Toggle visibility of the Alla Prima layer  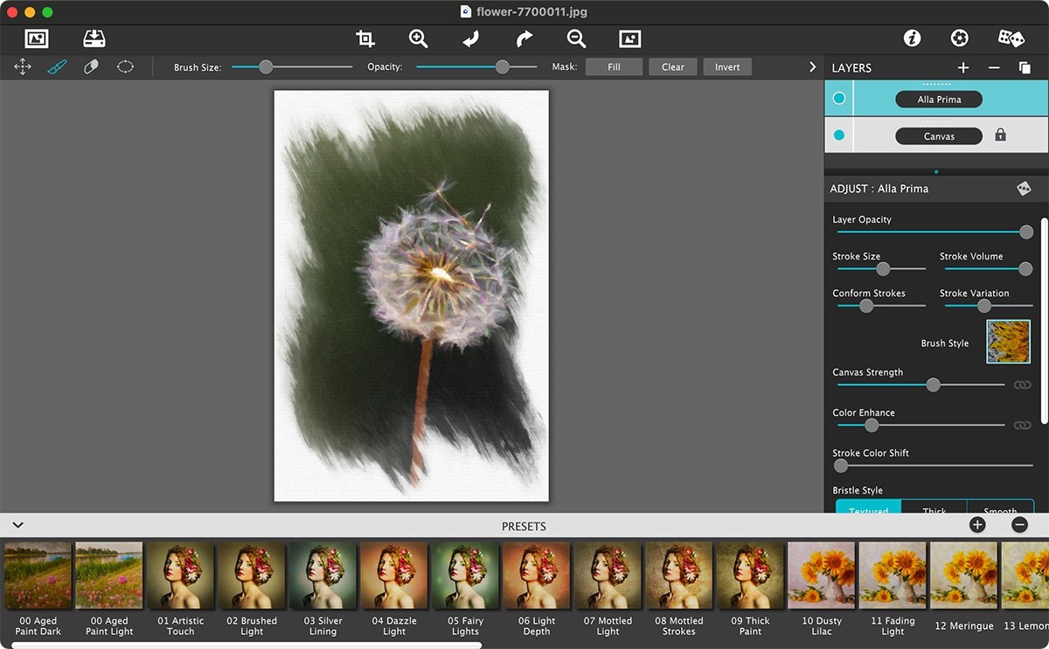click(x=837, y=98)
